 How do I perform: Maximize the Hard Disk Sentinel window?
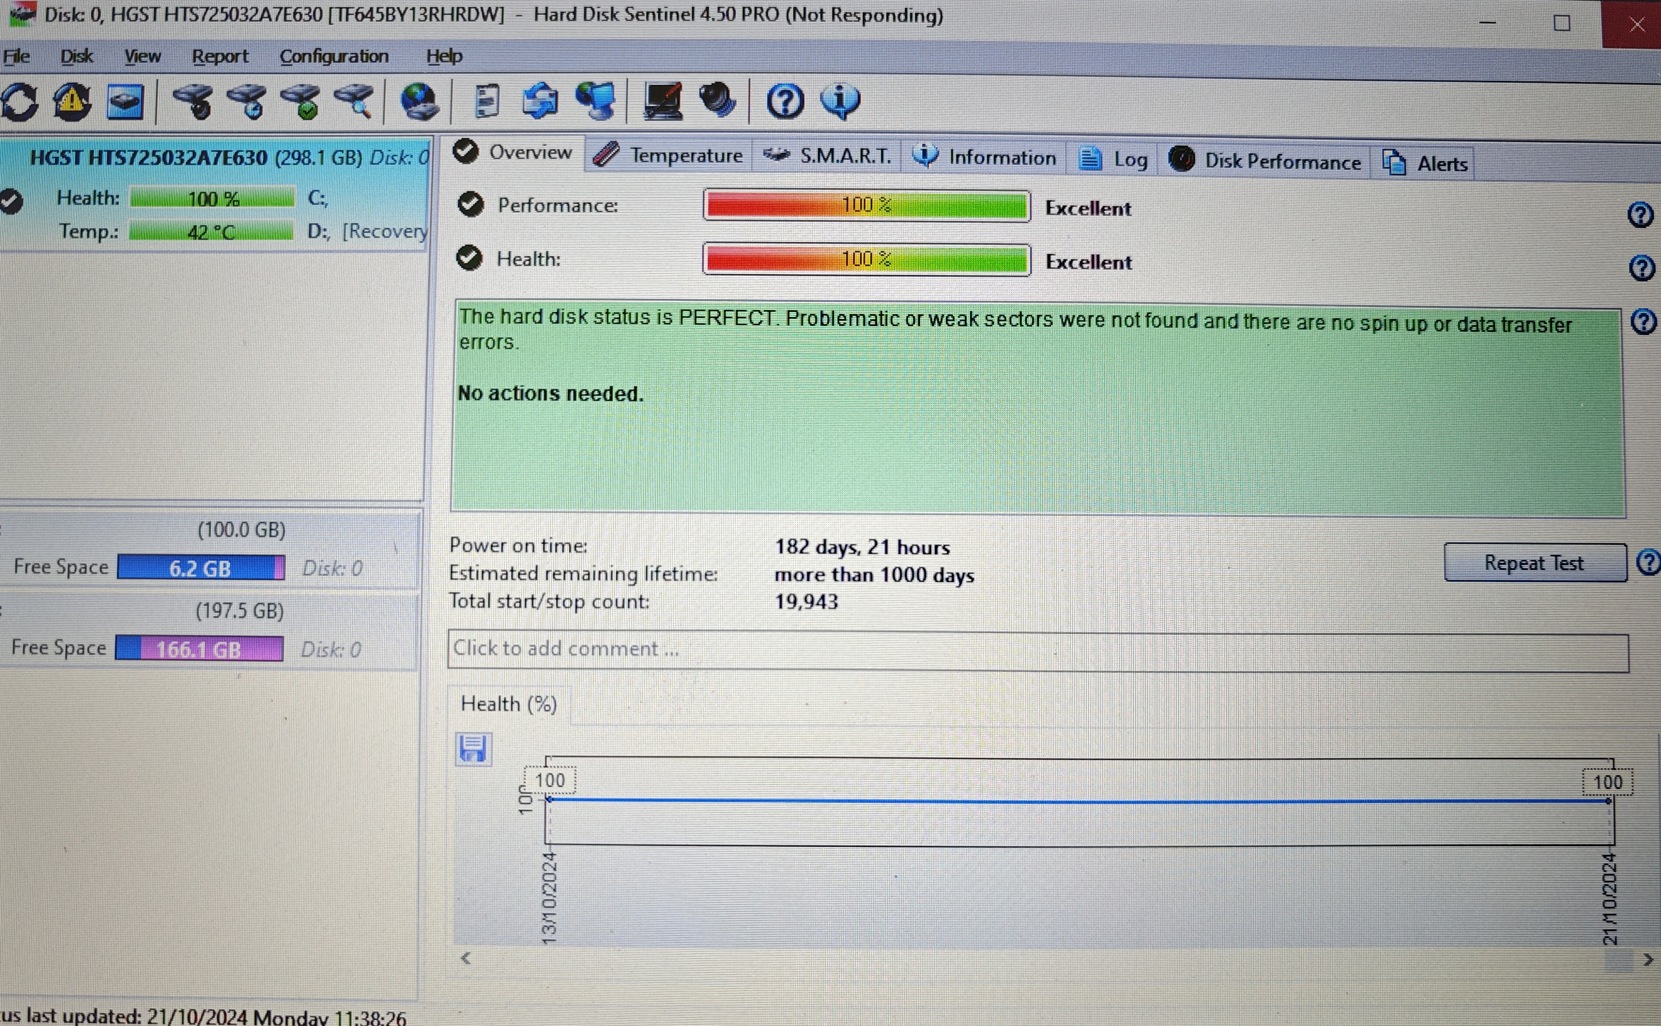pyautogui.click(x=1561, y=24)
